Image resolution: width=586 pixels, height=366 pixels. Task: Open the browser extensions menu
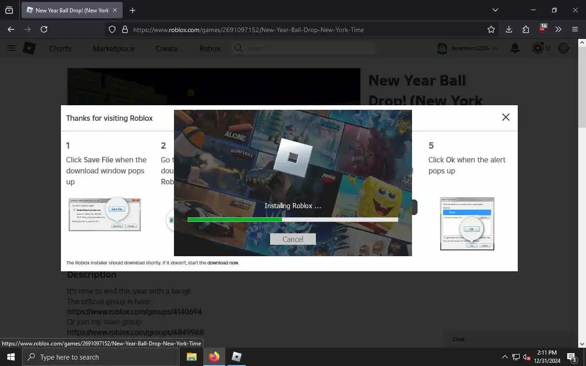[526, 29]
